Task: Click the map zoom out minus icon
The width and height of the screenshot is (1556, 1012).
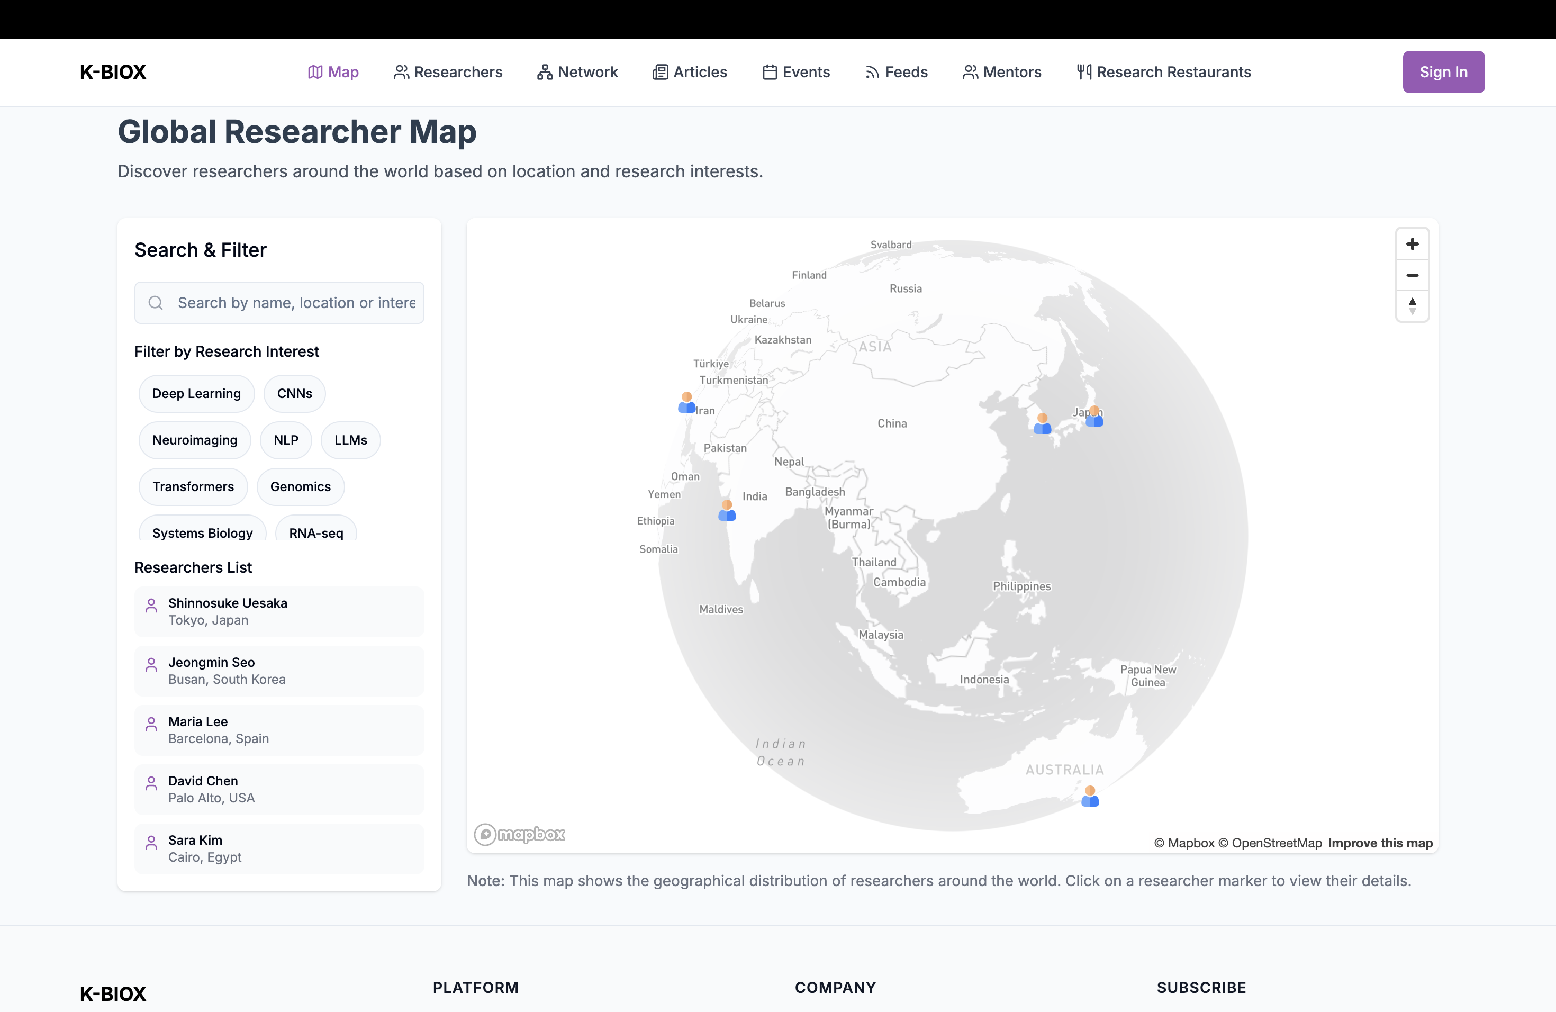Action: (x=1412, y=275)
